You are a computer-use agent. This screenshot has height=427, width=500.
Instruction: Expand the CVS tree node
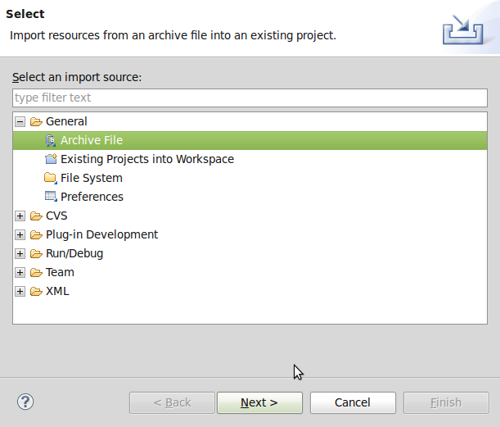coord(20,216)
